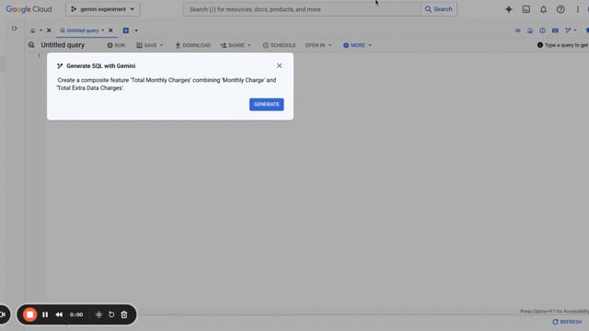
Task: Click the Search button
Action: [x=438, y=9]
